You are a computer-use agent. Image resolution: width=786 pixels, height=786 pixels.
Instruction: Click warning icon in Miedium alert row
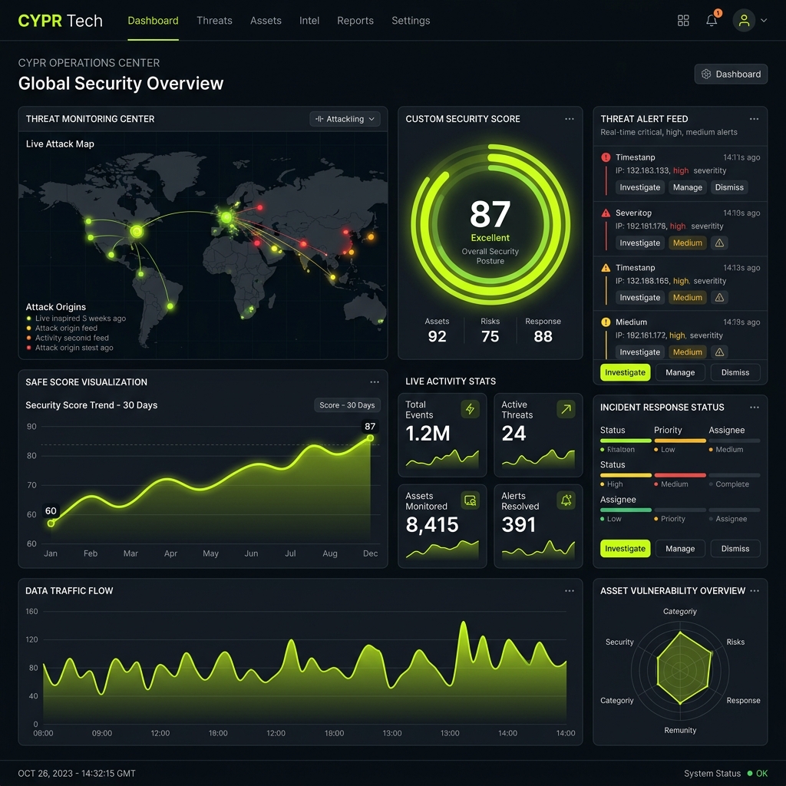[x=719, y=352]
